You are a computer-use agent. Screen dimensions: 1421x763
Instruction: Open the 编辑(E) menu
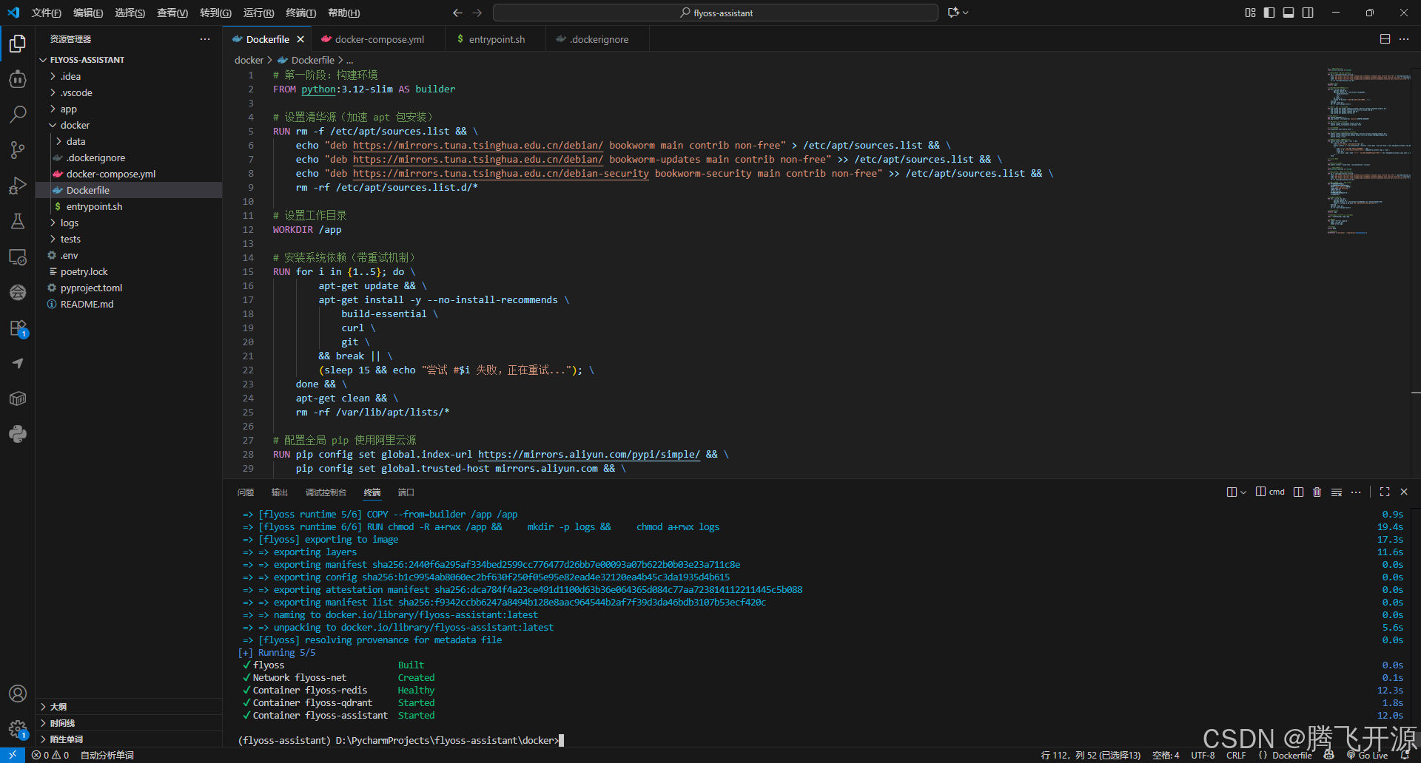click(x=88, y=13)
